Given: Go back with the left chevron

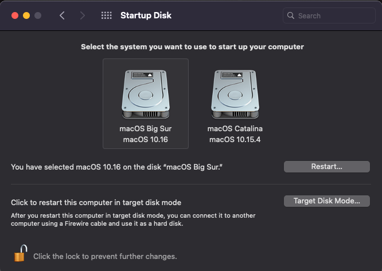Looking at the screenshot, I should tap(62, 15).
